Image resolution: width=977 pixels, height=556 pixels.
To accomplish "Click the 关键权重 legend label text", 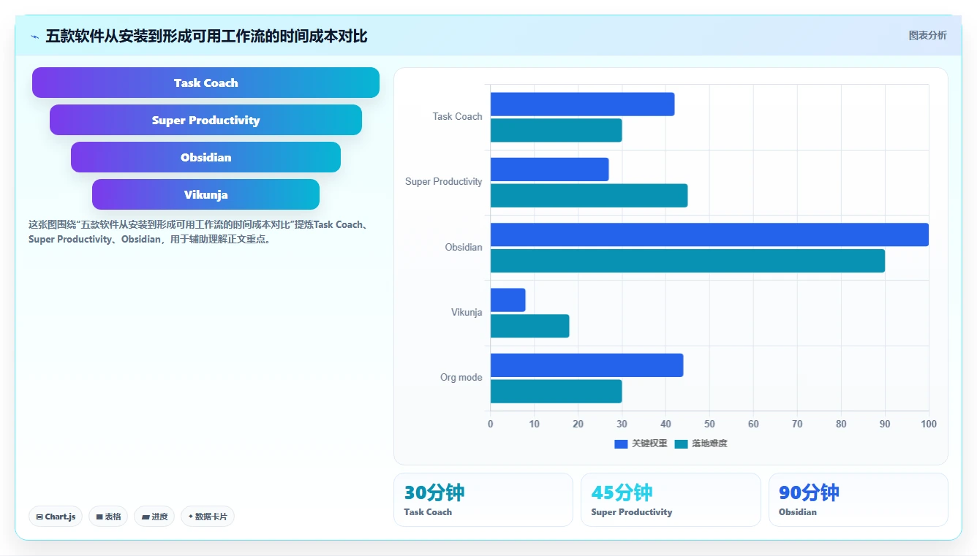I will click(x=649, y=444).
